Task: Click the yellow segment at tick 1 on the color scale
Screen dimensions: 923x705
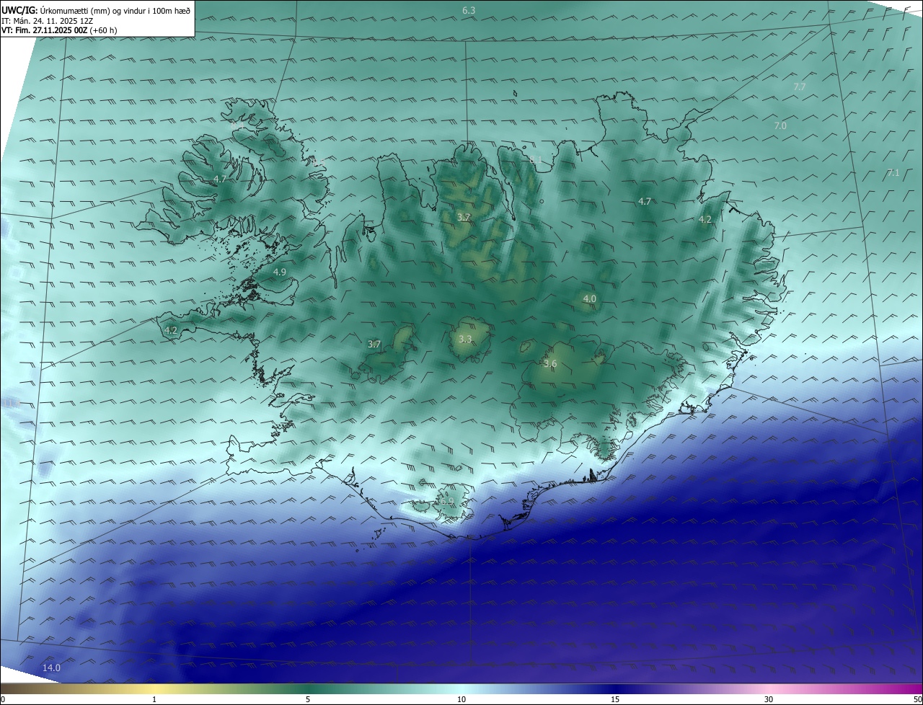Action: [154, 689]
